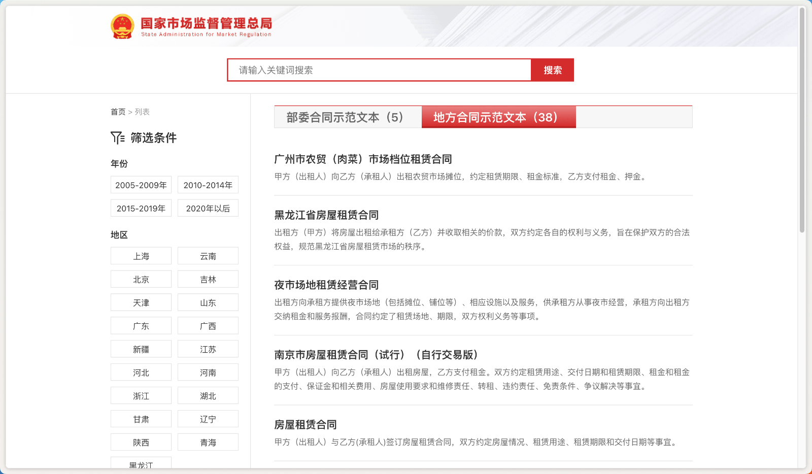Viewport: 812px width, 474px height.
Task: Toggle the 2005-2009年 year filter
Action: (141, 185)
